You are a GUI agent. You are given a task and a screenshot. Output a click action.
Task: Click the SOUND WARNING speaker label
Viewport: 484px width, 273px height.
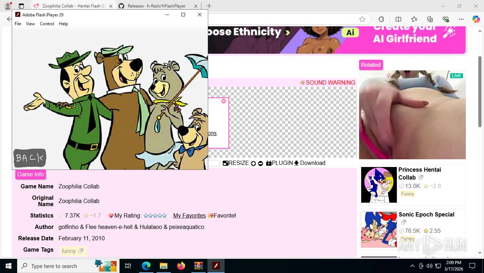pyautogui.click(x=328, y=82)
